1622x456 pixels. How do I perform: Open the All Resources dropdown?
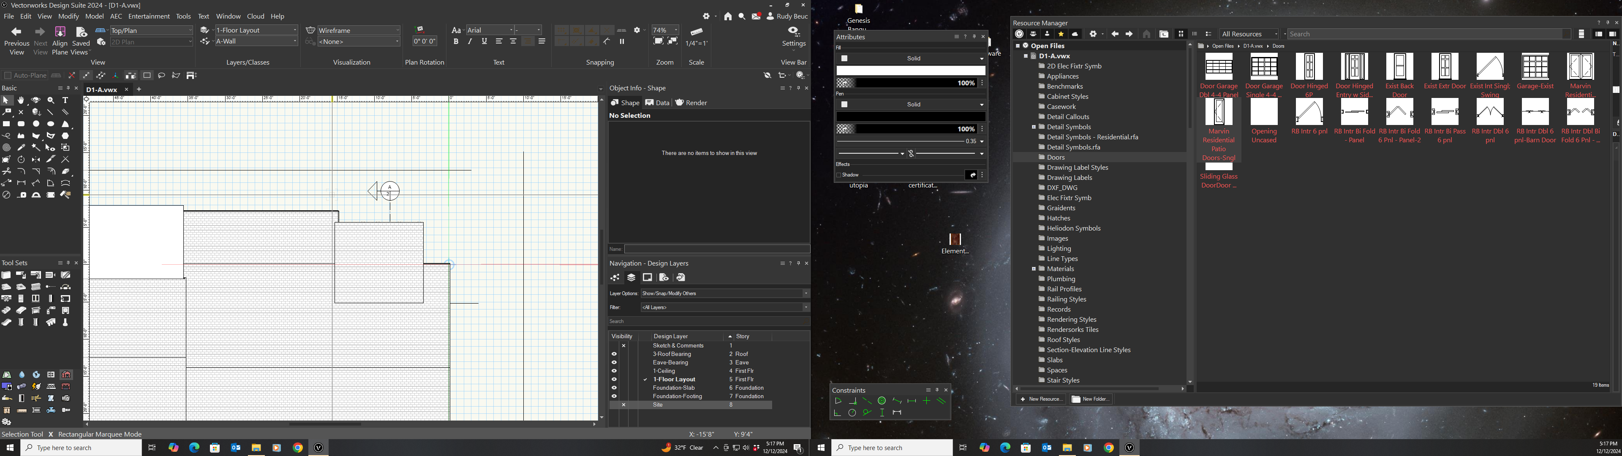click(x=1249, y=34)
